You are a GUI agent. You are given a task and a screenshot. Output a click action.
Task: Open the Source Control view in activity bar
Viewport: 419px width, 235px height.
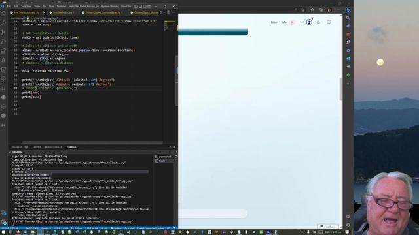click(3, 32)
